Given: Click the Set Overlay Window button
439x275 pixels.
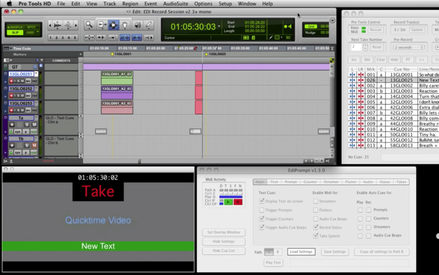Looking at the screenshot, I should pyautogui.click(x=224, y=232).
